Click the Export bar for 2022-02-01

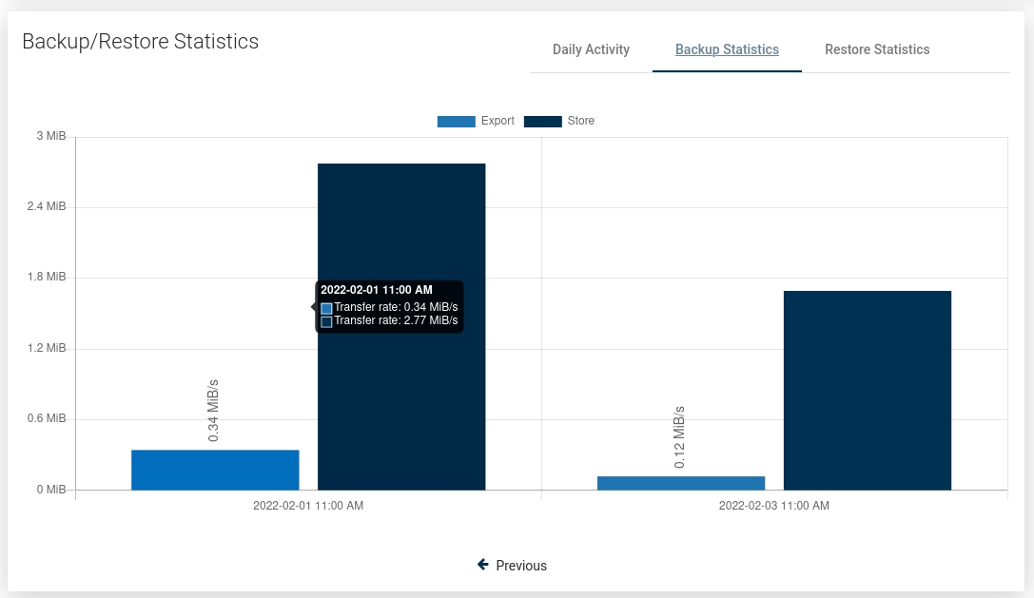(215, 470)
